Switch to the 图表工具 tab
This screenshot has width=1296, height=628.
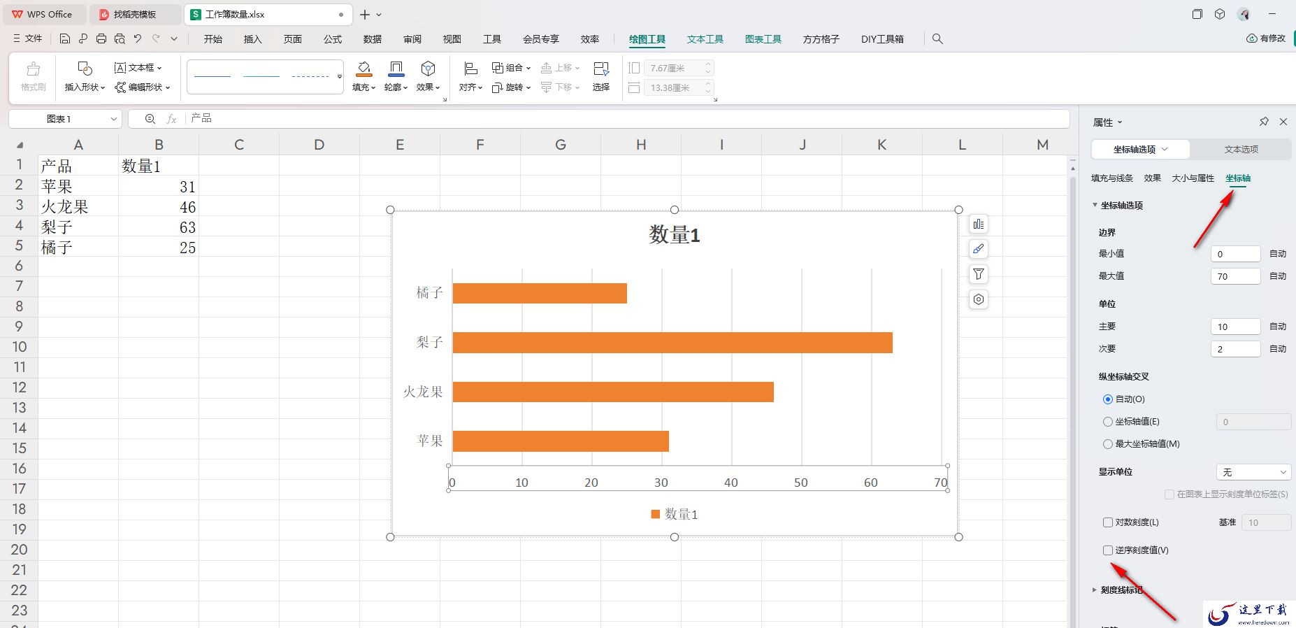point(763,39)
